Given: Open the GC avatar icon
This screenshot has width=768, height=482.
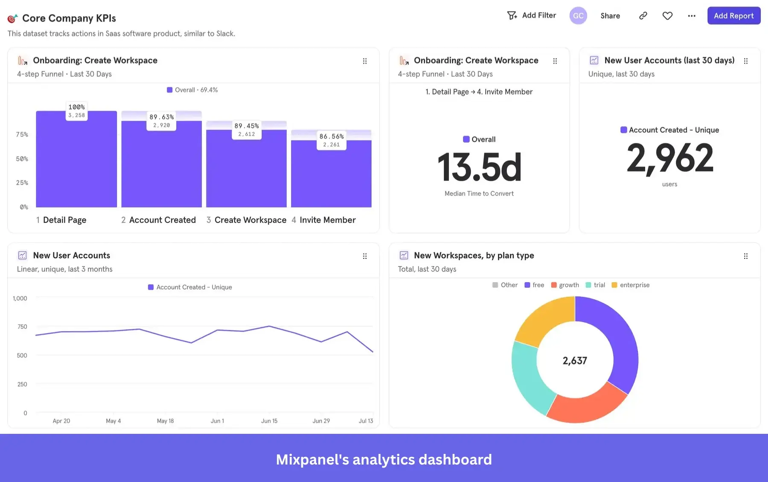Looking at the screenshot, I should pos(578,15).
